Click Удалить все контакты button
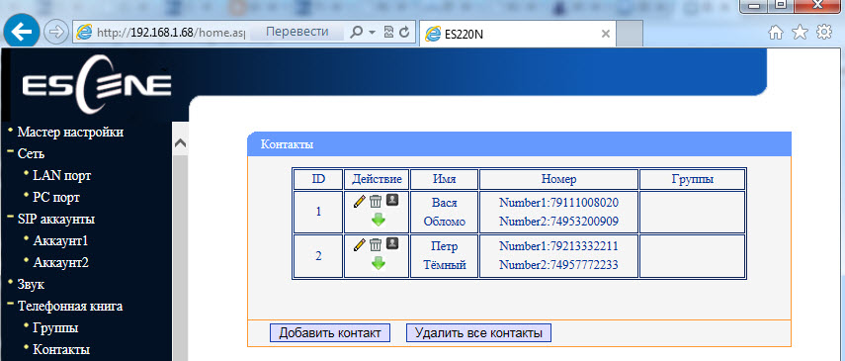 click(x=479, y=333)
